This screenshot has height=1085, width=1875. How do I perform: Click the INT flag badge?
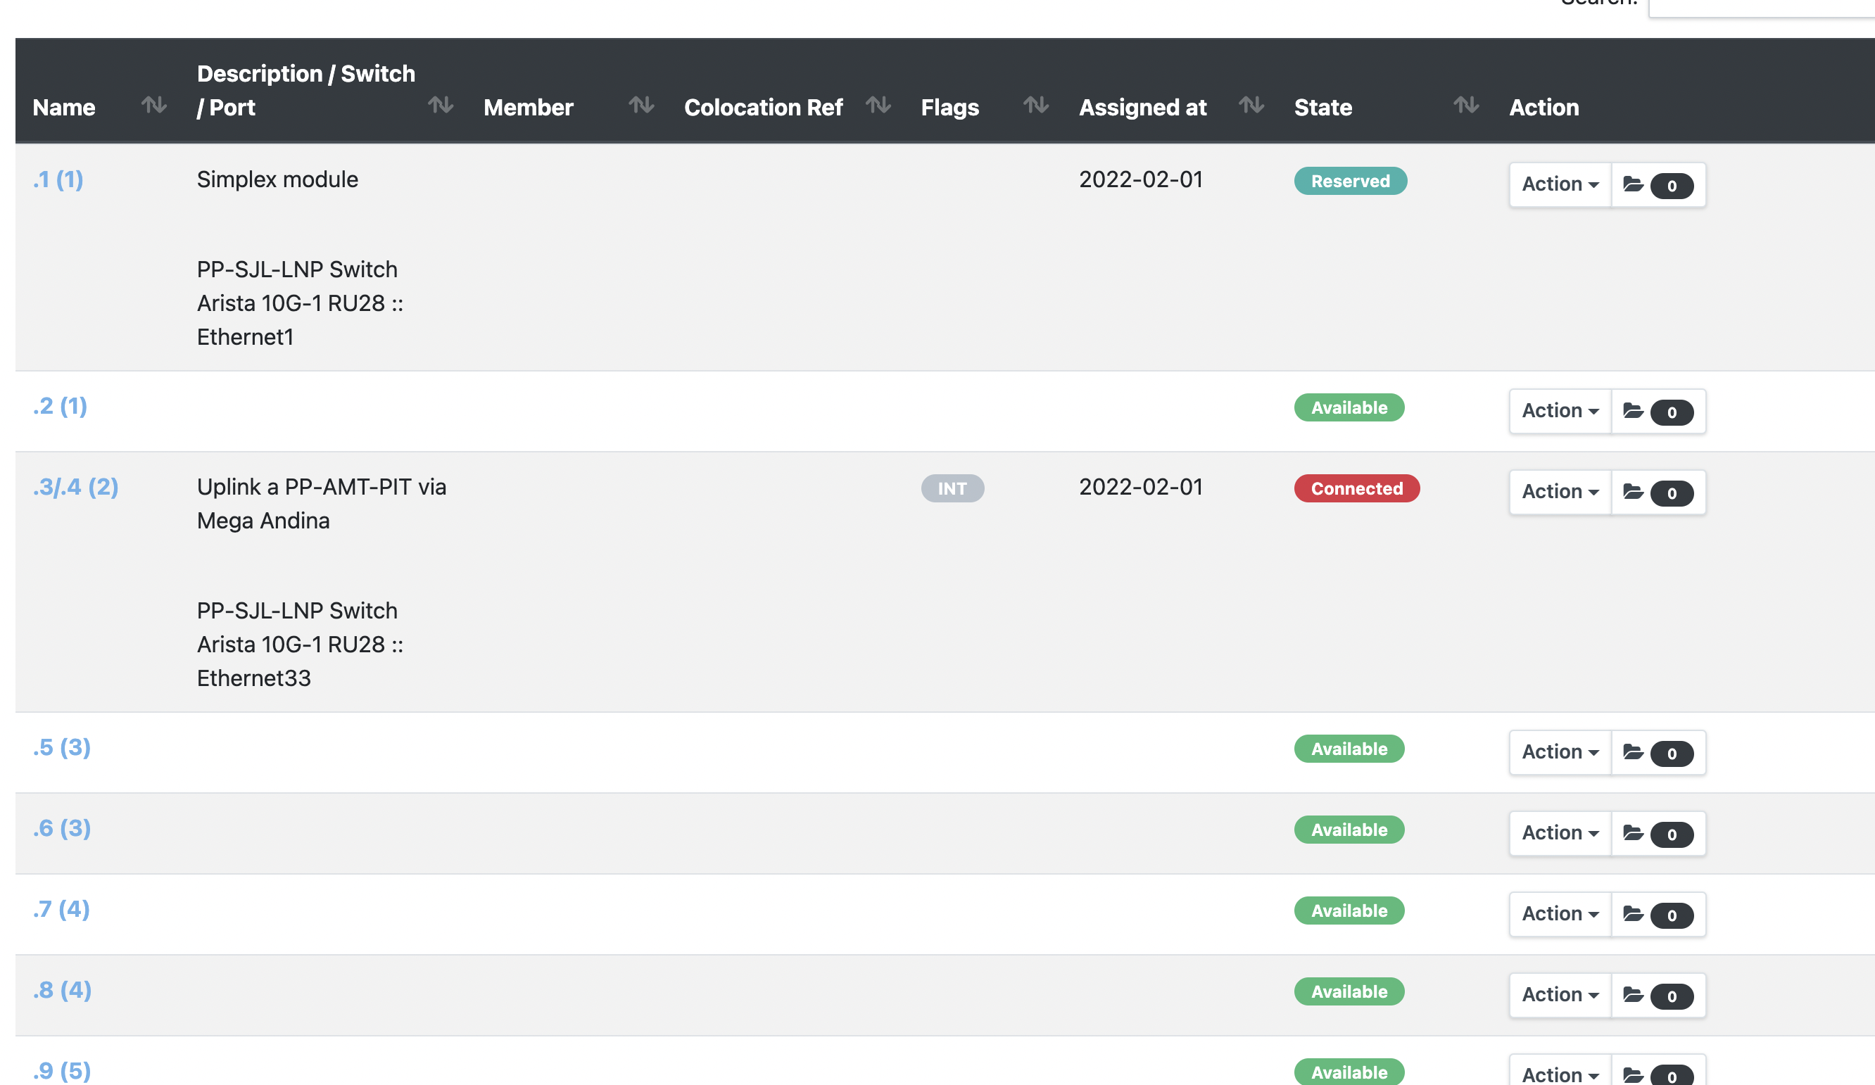pyautogui.click(x=952, y=488)
